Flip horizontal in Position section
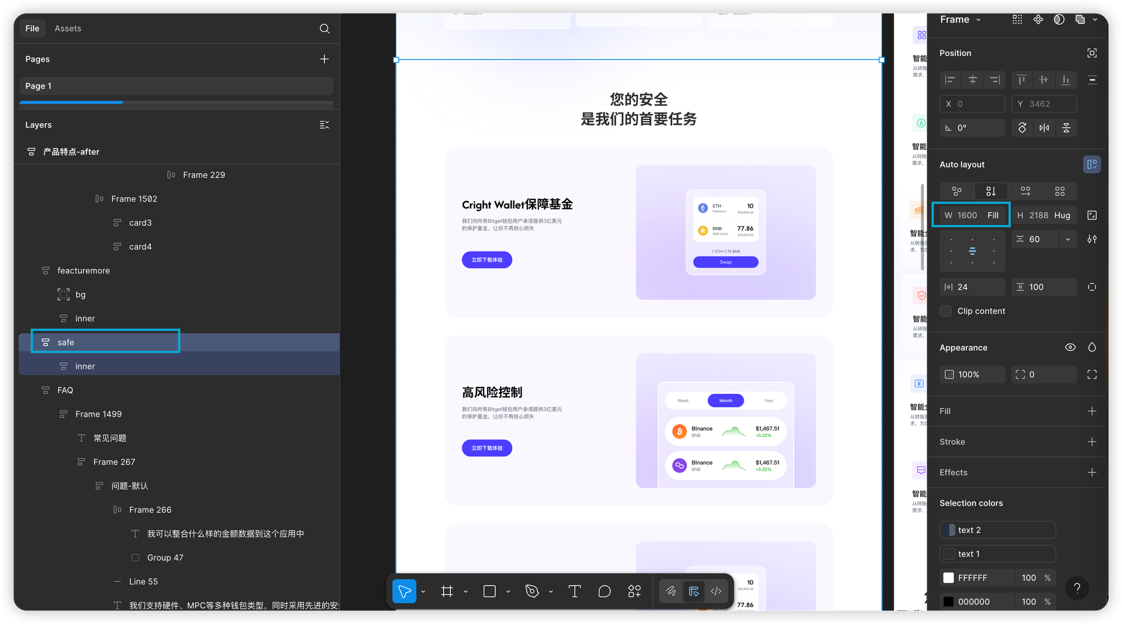 point(1044,128)
